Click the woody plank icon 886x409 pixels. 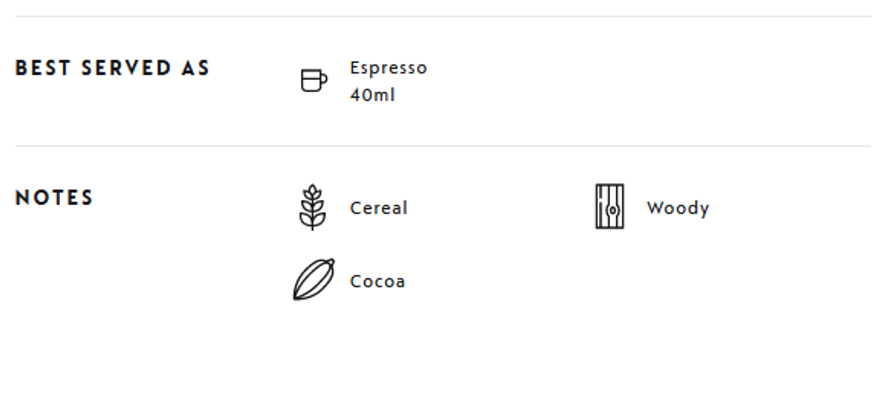610,207
